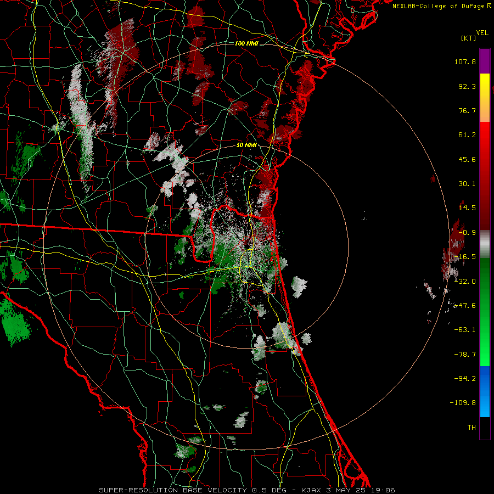
Task: Click the -109.8 value on velocity scale
Action: [463, 403]
